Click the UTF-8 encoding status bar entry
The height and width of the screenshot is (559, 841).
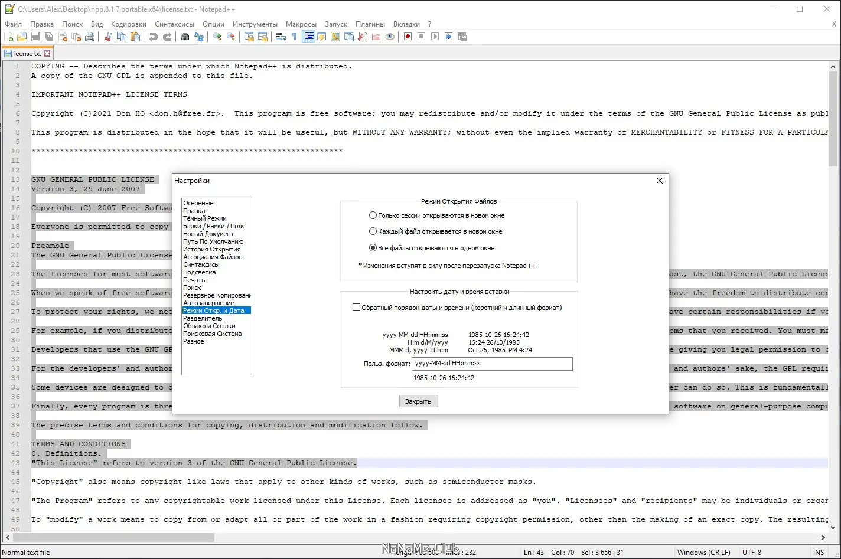pos(752,553)
